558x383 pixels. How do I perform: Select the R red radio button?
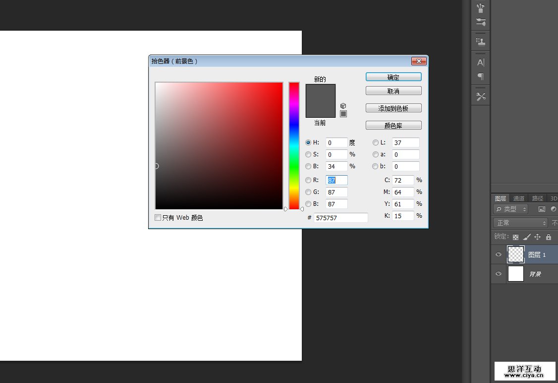[x=308, y=180]
